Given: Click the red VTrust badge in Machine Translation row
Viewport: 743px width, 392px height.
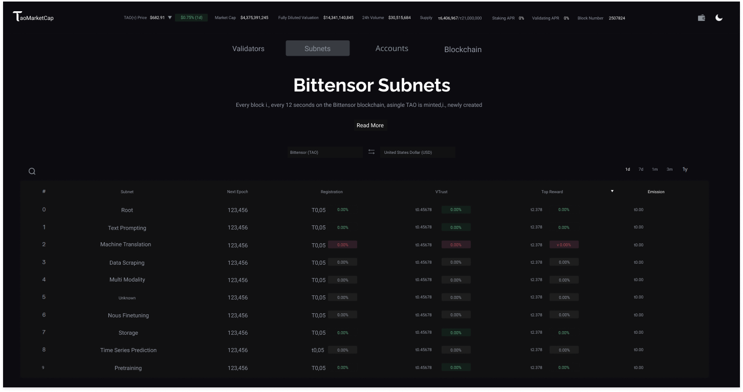Looking at the screenshot, I should click(456, 245).
